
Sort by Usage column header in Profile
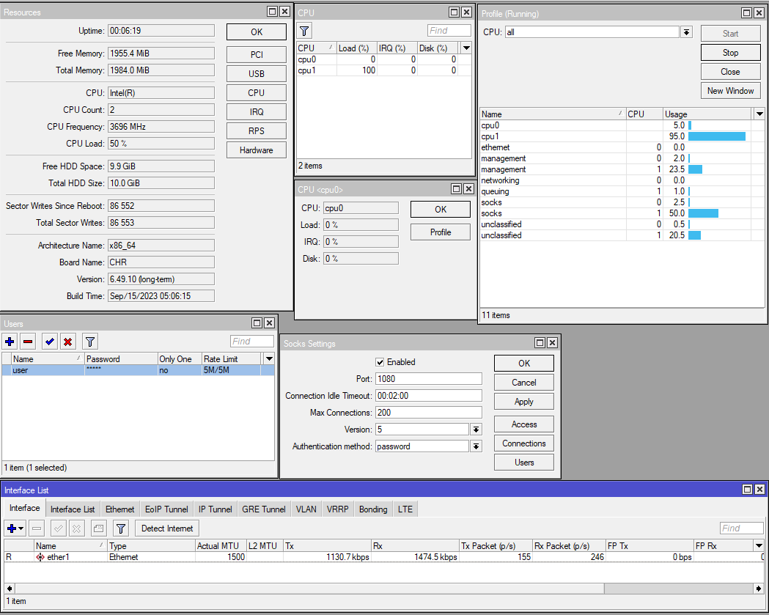(x=707, y=114)
